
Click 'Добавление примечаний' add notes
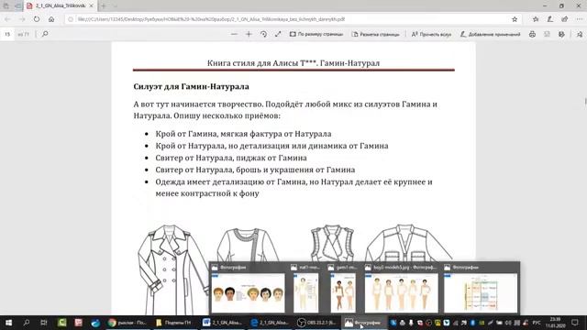490,34
